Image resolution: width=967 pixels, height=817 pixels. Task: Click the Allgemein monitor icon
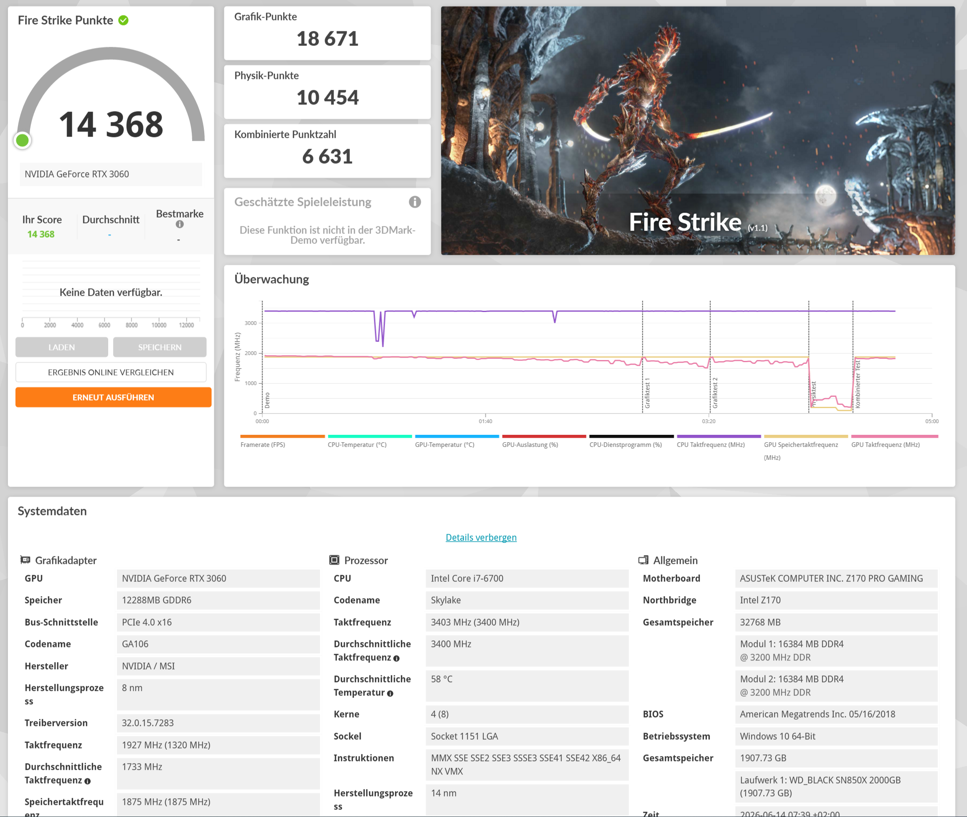643,560
